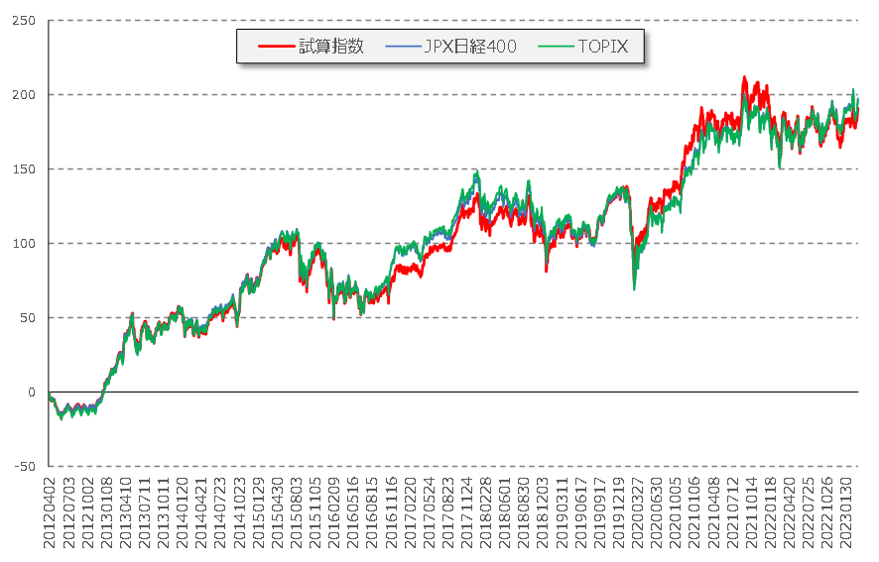Select the 20141023 date label on x-axis
This screenshot has height=562, width=879.
(x=240, y=512)
